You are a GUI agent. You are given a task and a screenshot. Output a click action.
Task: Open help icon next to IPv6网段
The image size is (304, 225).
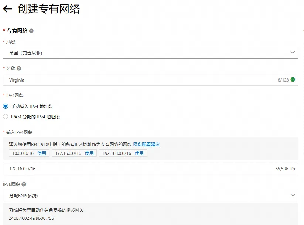[x=24, y=184]
